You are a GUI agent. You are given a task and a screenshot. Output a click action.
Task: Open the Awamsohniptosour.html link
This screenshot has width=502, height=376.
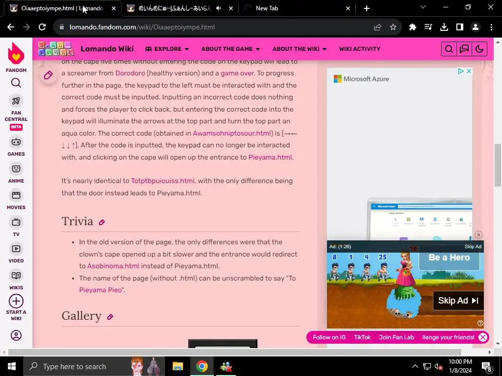(x=233, y=133)
